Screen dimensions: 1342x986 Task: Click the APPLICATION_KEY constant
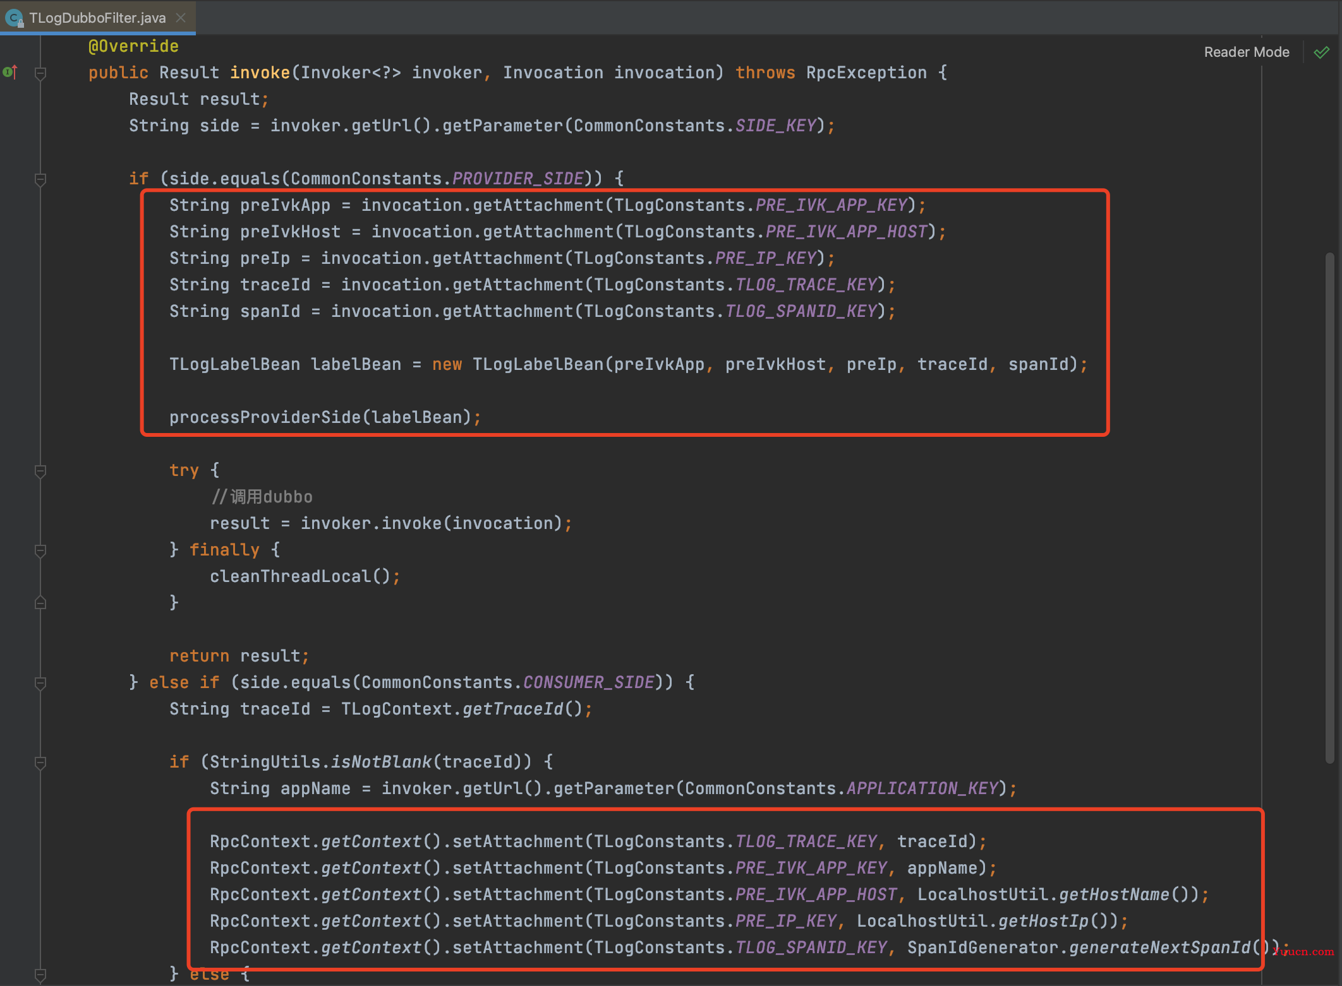point(922,788)
